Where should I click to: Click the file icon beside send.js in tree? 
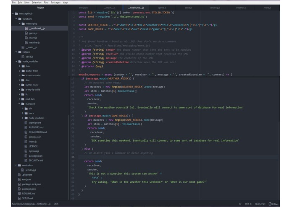point(23,57)
